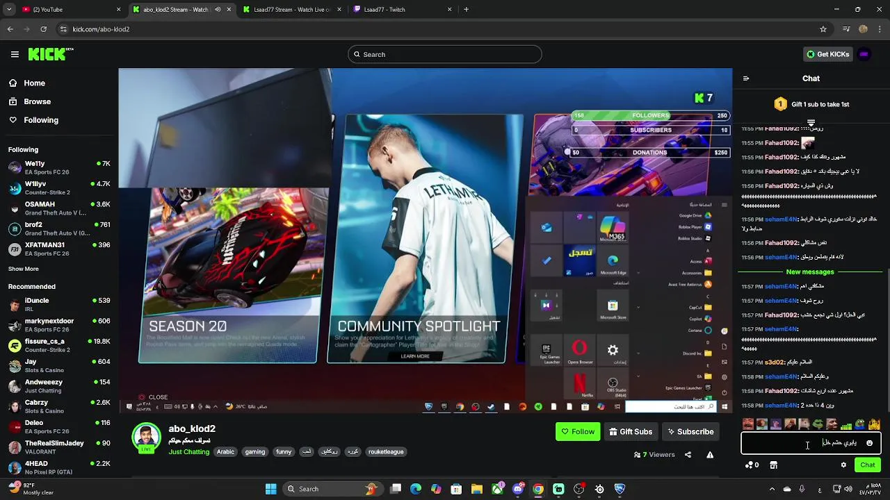Open XFATMAN31 channel in sidebar

click(59, 249)
